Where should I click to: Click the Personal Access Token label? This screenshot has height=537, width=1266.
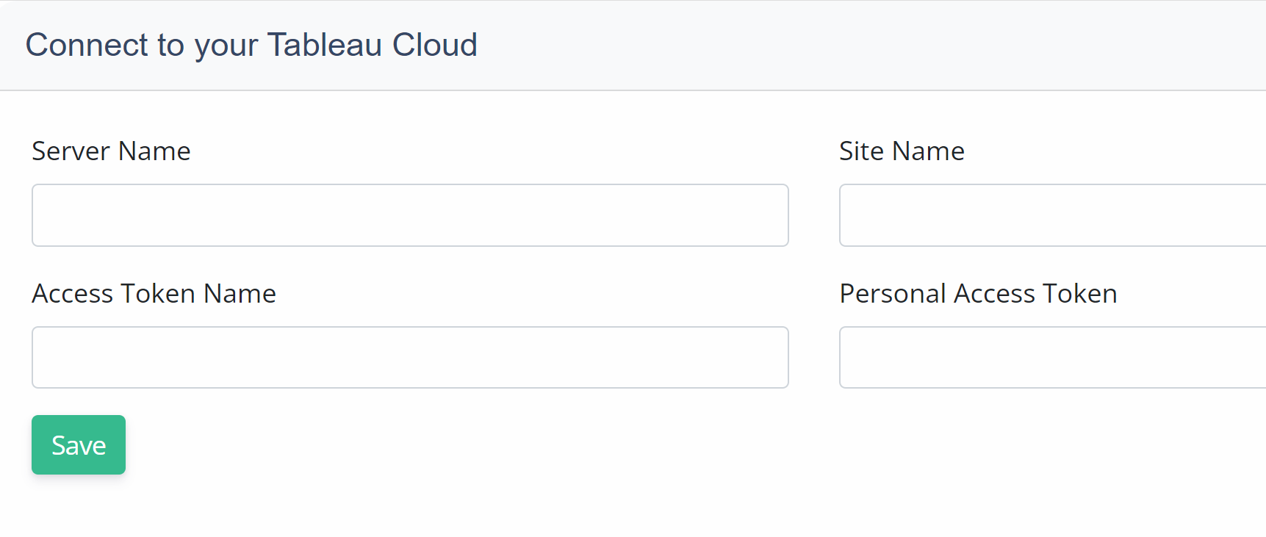[978, 294]
